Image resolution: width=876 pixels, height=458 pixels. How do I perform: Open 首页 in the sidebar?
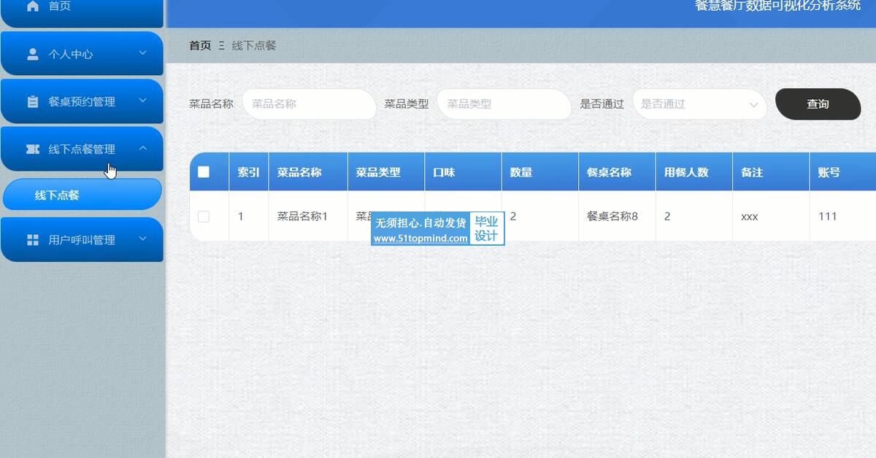tap(82, 12)
